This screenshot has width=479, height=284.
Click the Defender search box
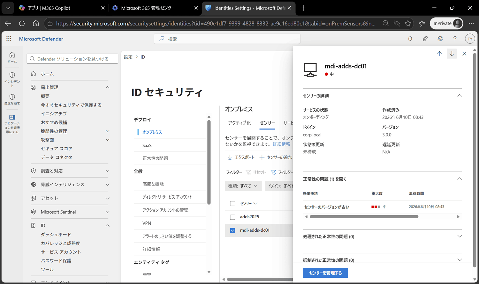(227, 39)
